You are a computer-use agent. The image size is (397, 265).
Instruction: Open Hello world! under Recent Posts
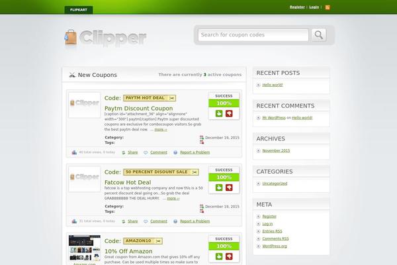(273, 85)
